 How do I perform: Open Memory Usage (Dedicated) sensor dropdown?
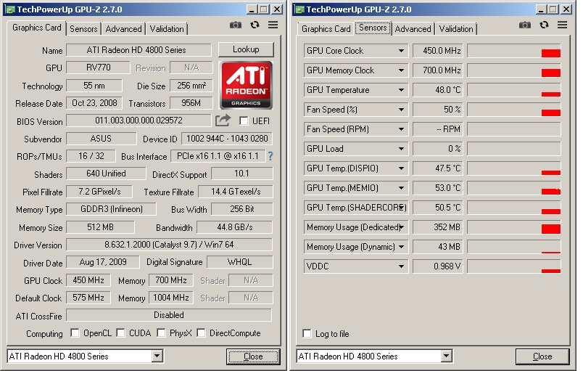[401, 227]
